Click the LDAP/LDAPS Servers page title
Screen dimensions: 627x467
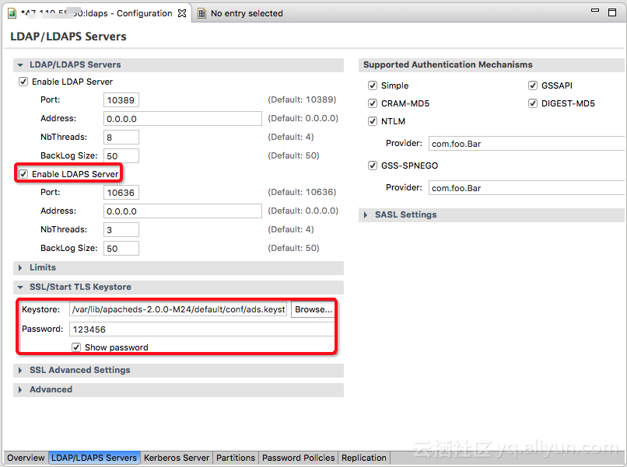(x=68, y=37)
